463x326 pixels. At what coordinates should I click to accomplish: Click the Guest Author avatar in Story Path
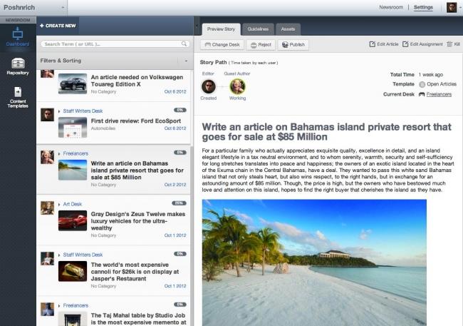pyautogui.click(x=237, y=86)
